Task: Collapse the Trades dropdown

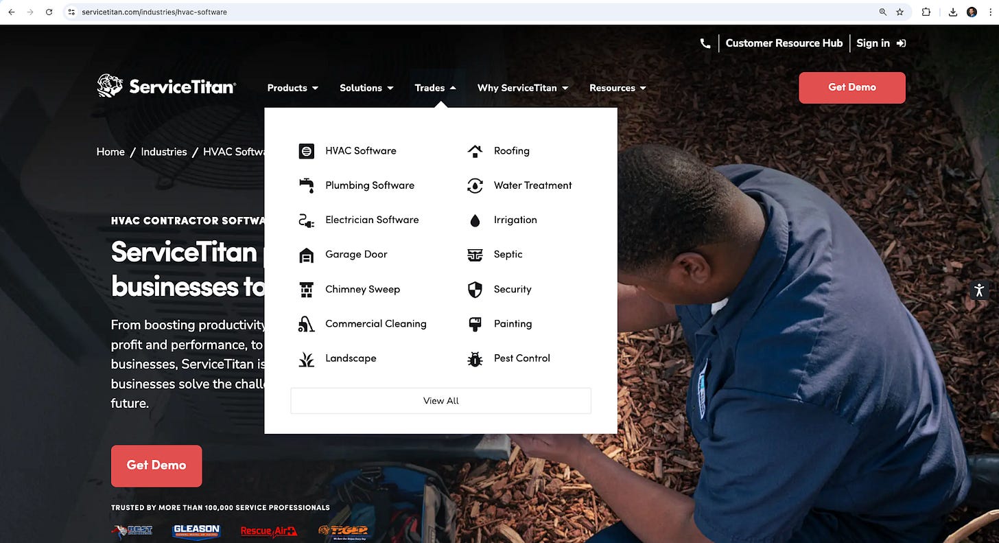Action: (x=436, y=88)
